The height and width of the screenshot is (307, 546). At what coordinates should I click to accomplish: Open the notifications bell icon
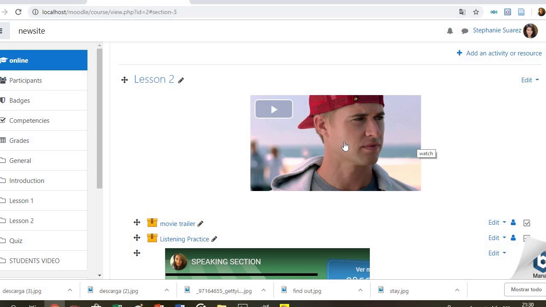450,31
